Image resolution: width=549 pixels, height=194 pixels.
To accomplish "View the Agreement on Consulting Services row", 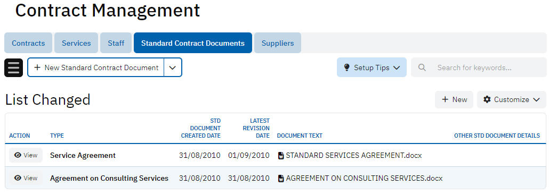I will (x=26, y=178).
